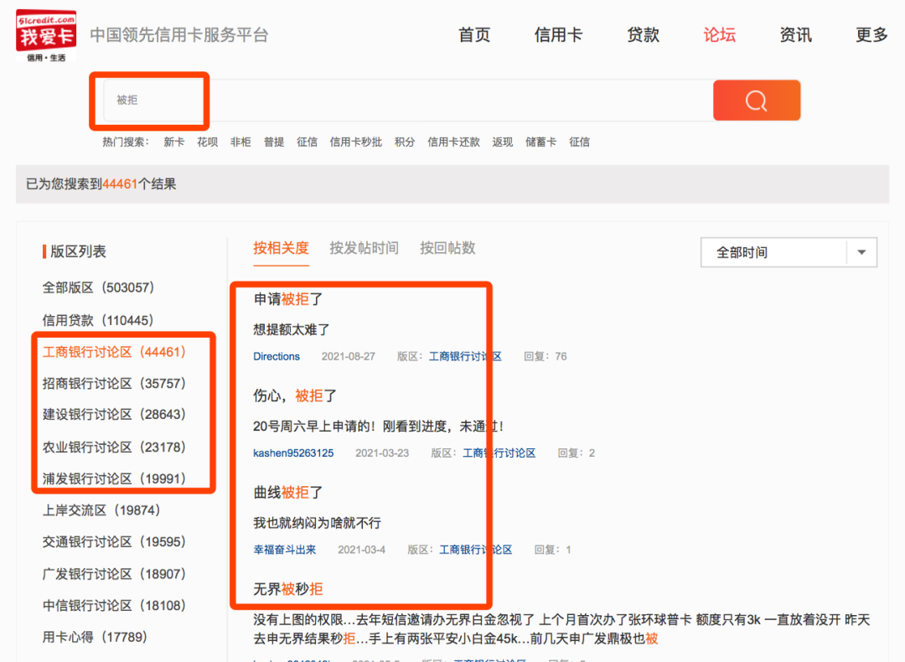Search hot keyword 信用卡还款
The height and width of the screenshot is (662, 905).
coord(453,142)
